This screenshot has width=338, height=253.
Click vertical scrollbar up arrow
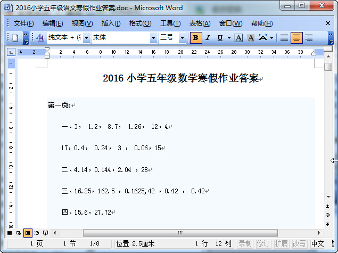(328, 56)
